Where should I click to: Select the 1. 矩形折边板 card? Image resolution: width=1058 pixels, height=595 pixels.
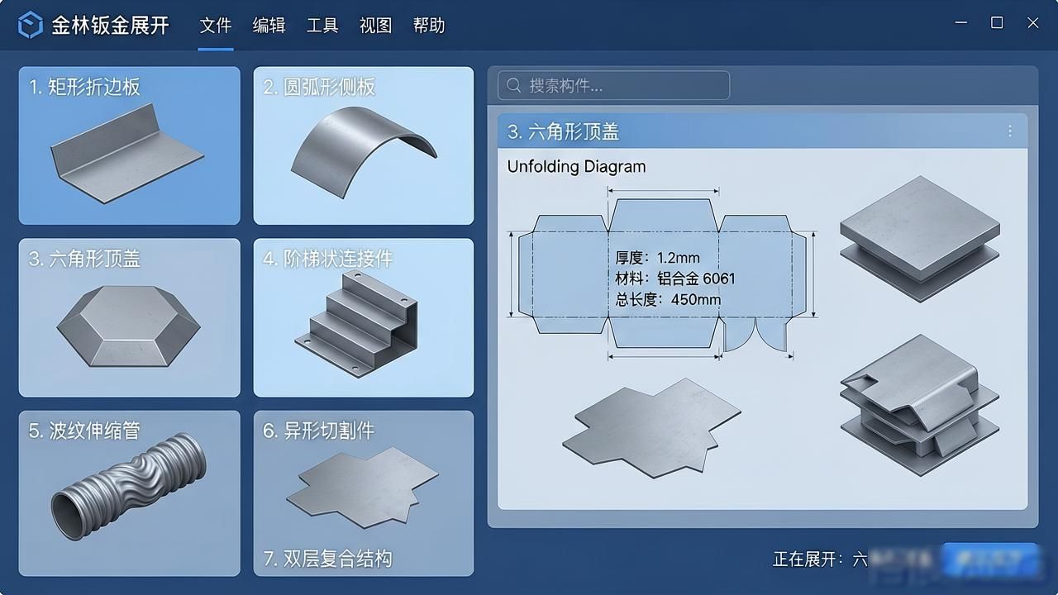pos(130,145)
